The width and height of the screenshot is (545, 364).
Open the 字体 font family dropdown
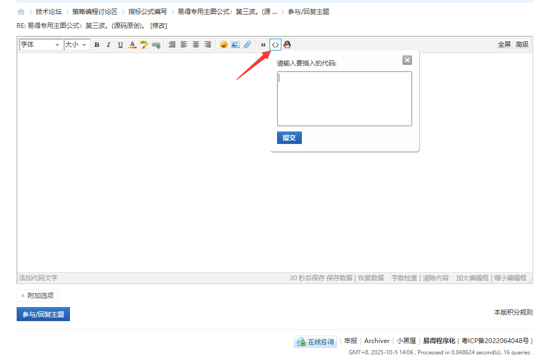(40, 45)
